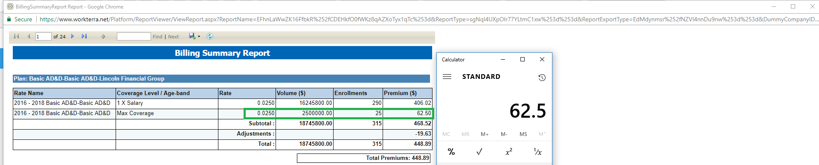Click Calculator MS memory store
The width and height of the screenshot is (819, 165).
(x=523, y=134)
